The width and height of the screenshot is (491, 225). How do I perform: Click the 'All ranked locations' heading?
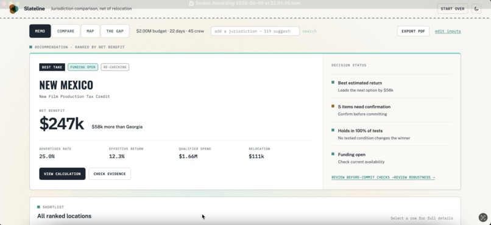64,216
